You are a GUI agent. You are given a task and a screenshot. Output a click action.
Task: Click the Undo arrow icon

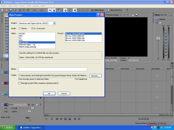tap(35, 10)
